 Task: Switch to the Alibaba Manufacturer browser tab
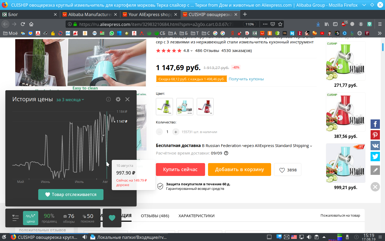[90, 14]
